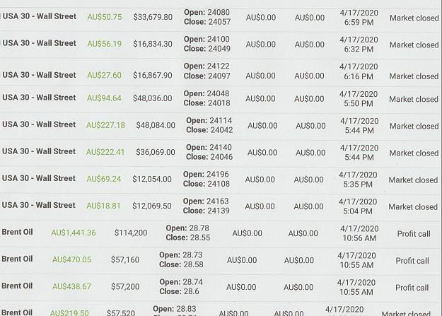Click the Brent Oil AU$470.05 profit
The height and width of the screenshot is (316, 442).
pos(71,259)
